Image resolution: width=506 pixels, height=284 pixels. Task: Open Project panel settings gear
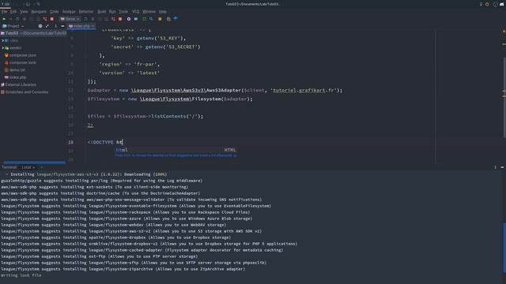point(40,26)
